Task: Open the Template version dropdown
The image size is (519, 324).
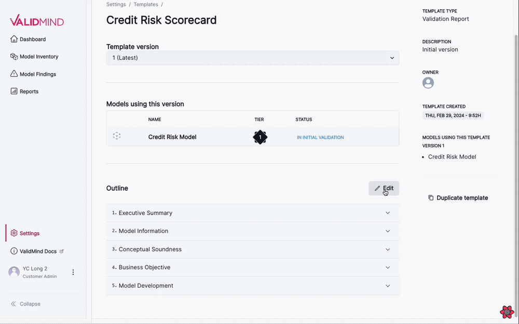Action: click(x=252, y=58)
